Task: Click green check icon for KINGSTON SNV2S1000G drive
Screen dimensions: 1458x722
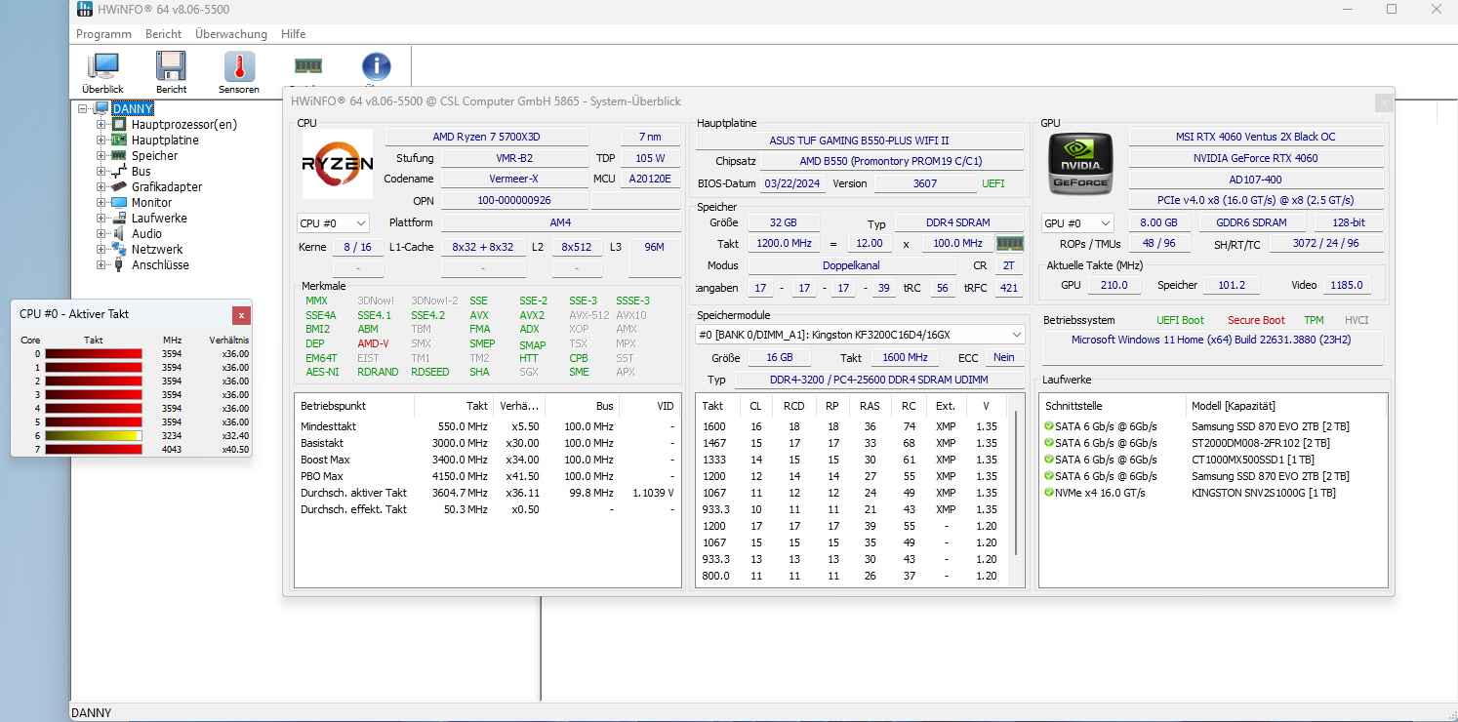Action: click(x=1048, y=493)
